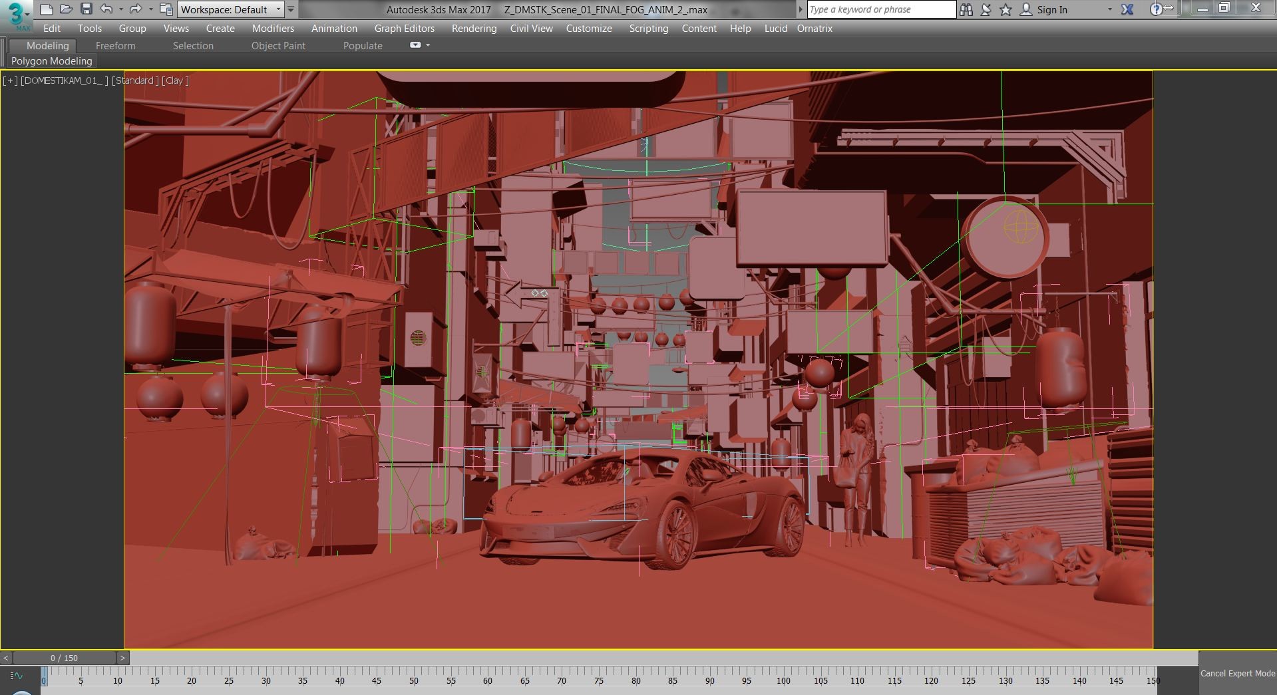This screenshot has width=1277, height=695.
Task: Open the Rendering menu
Action: 474,29
